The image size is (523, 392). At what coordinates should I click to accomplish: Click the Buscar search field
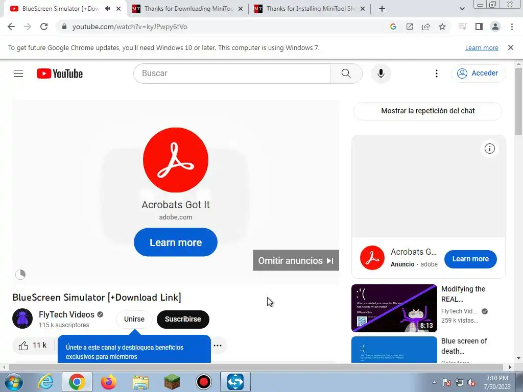(x=232, y=73)
